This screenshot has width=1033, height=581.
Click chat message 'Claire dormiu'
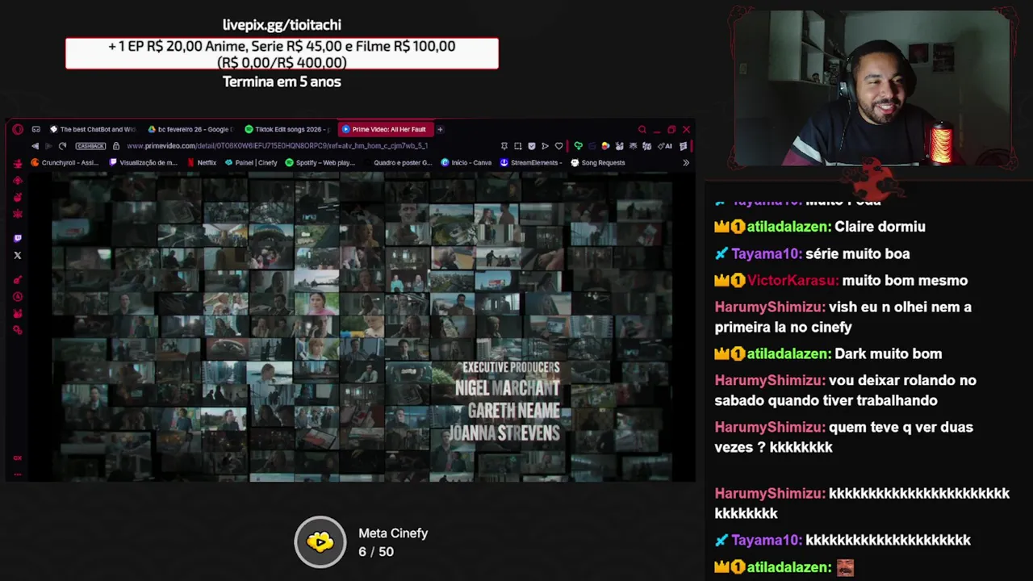coord(880,227)
